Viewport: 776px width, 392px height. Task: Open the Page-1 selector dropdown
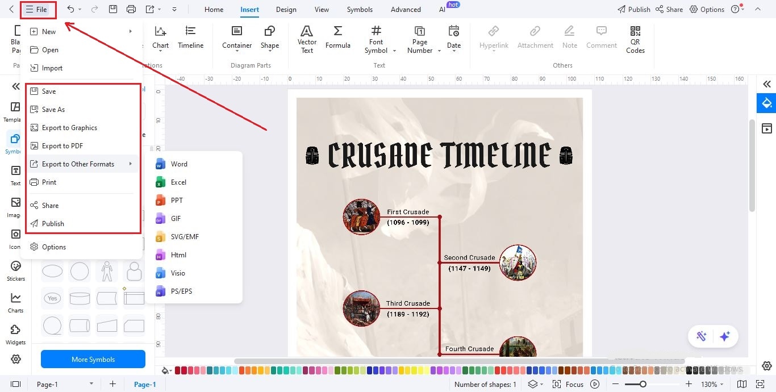[x=91, y=384]
